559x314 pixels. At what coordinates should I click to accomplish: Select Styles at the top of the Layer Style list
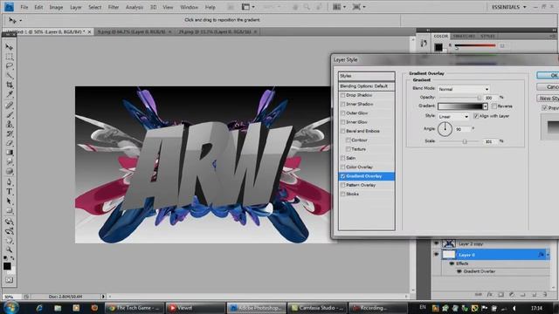tap(367, 76)
